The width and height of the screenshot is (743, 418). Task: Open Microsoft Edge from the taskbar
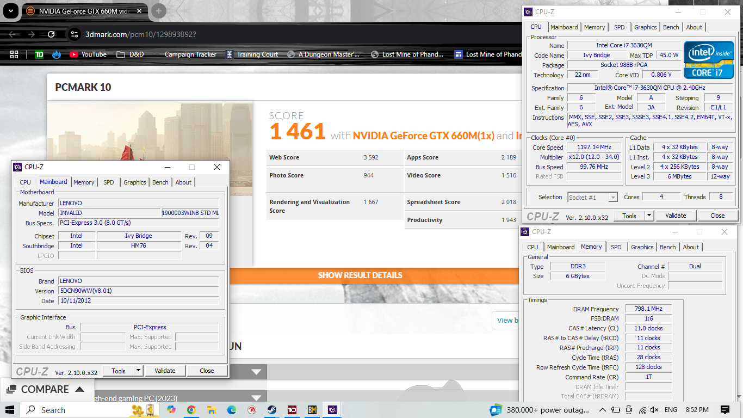pos(232,410)
